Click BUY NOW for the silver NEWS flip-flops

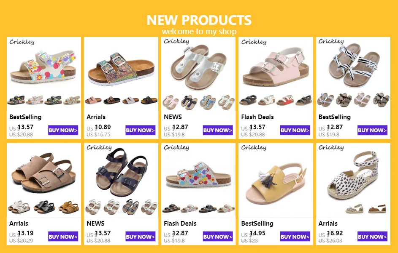pyautogui.click(x=218, y=130)
